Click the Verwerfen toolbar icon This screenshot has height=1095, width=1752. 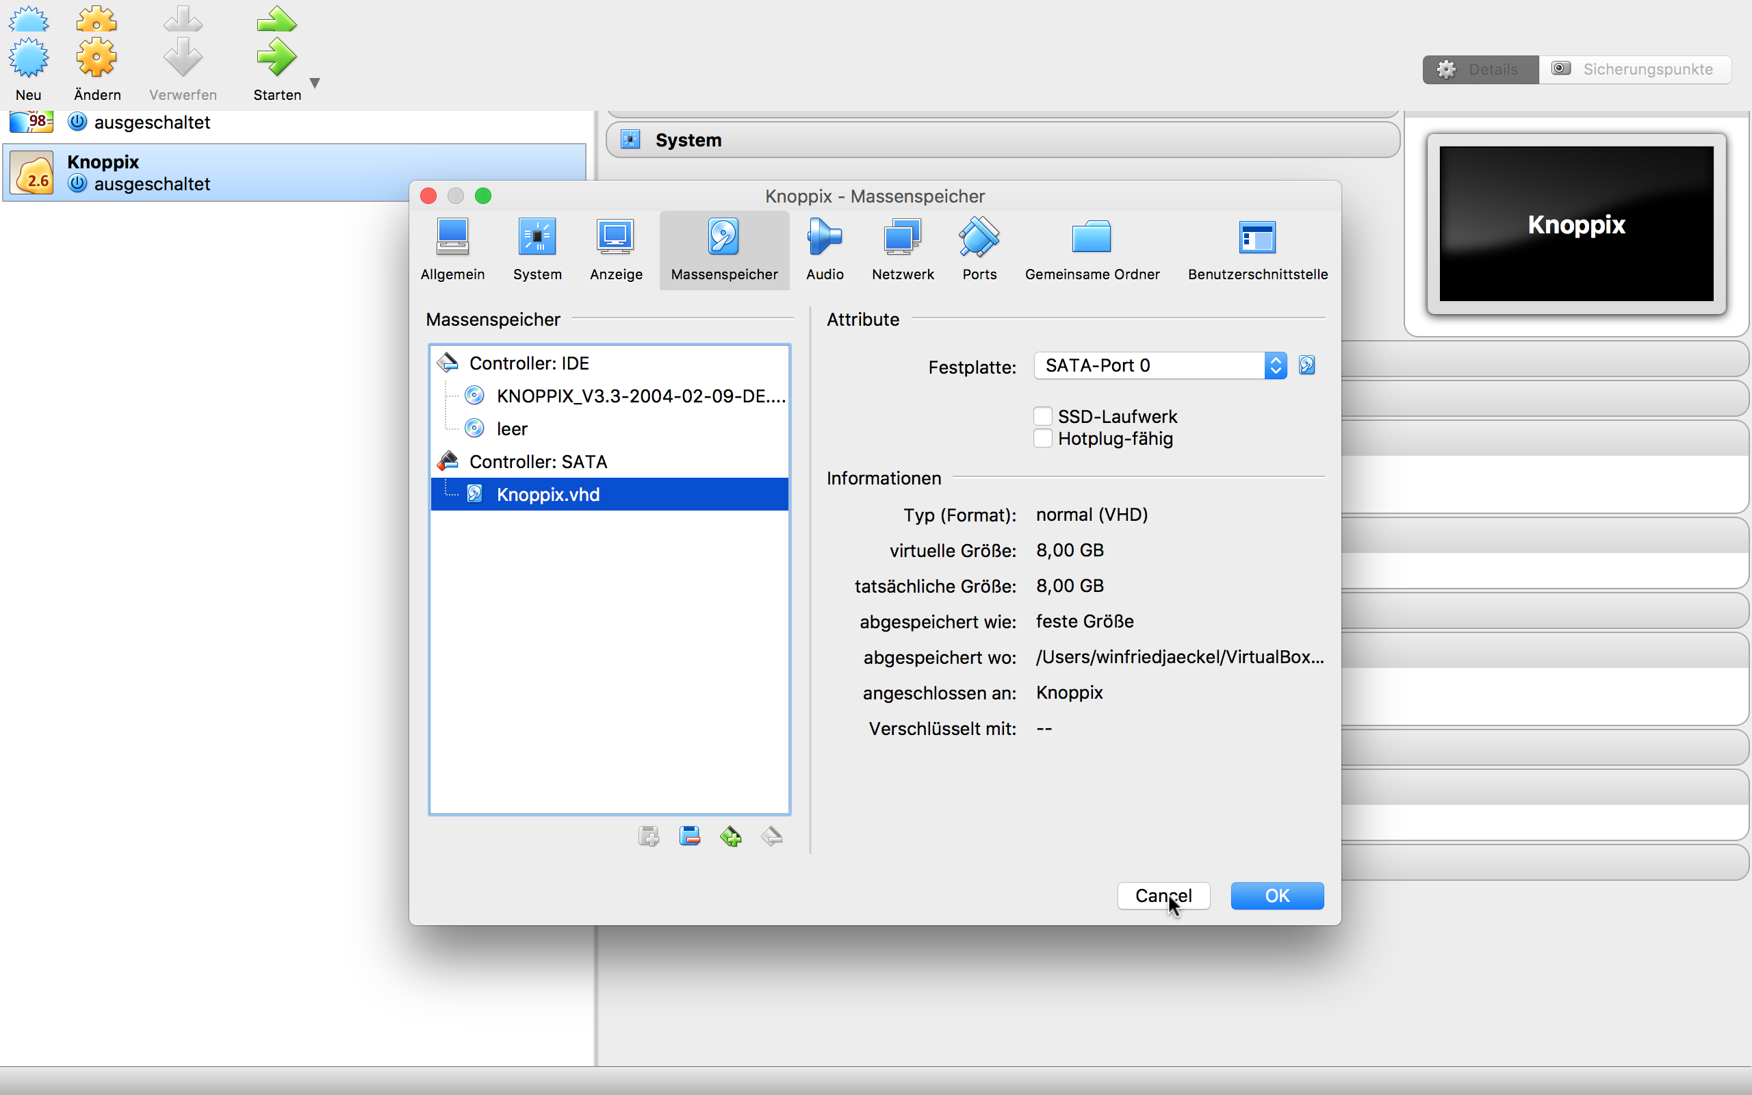pyautogui.click(x=183, y=58)
